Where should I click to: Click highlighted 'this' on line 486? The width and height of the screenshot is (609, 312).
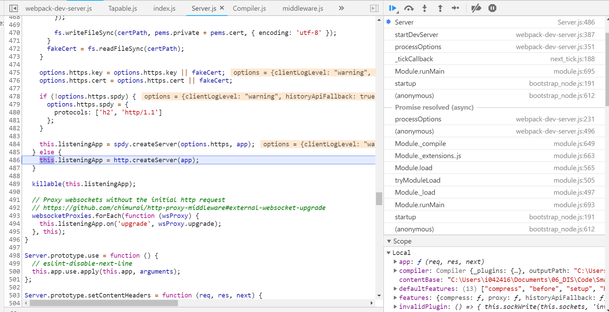tap(47, 160)
